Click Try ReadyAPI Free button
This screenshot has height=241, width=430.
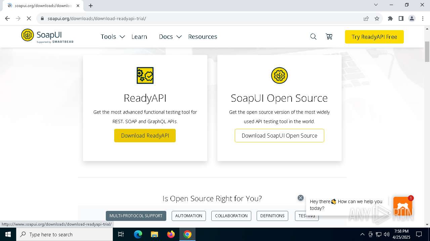coord(374,37)
